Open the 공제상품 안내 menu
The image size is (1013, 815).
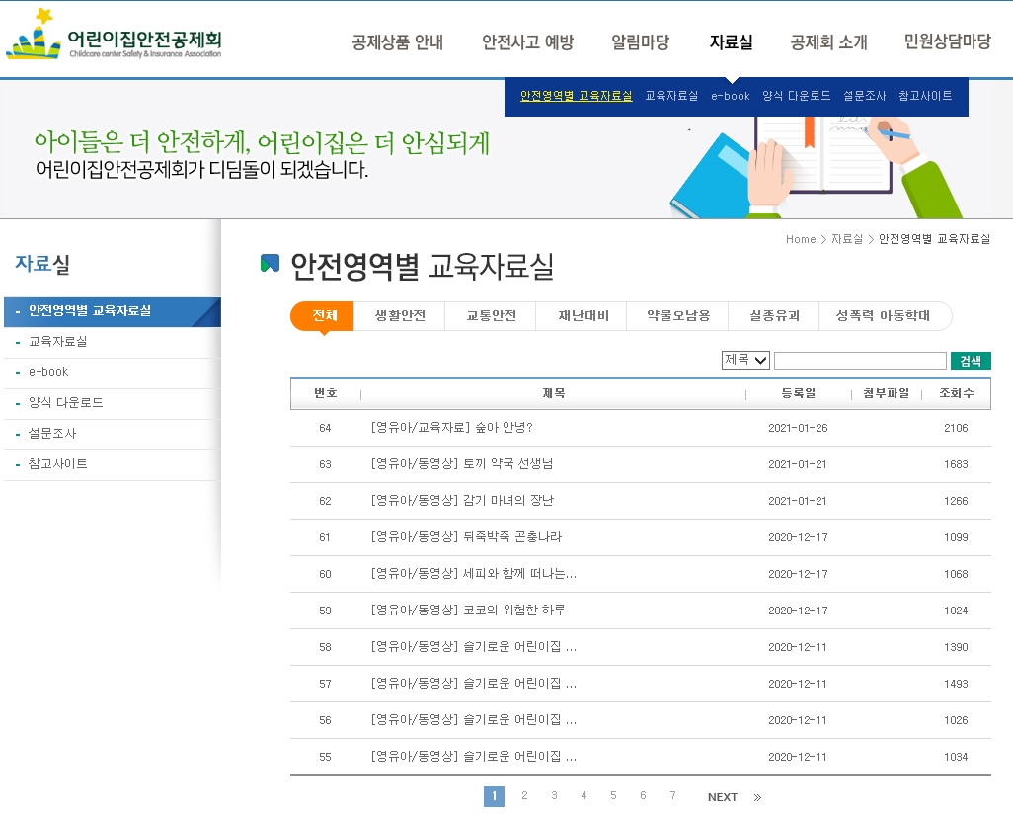pos(397,42)
